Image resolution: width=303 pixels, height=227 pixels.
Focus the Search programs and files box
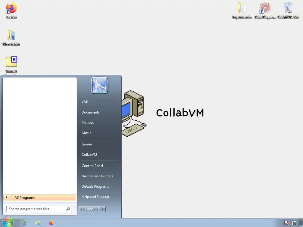(x=39, y=209)
